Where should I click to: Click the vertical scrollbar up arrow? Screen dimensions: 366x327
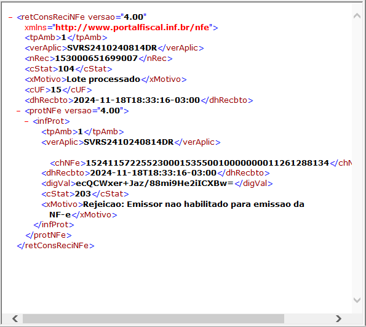click(x=357, y=15)
